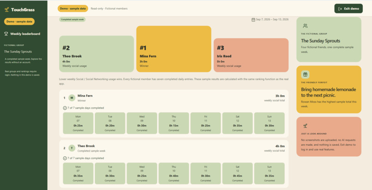Image resolution: width=372 pixels, height=190 pixels.
Task: Click check icon in Theo Brook's completed row
Action: point(65,158)
